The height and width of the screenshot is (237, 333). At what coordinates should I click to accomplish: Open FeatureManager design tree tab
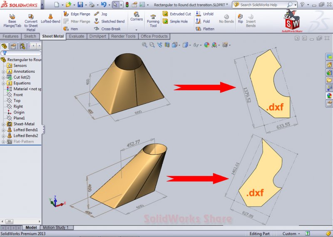[4, 46]
